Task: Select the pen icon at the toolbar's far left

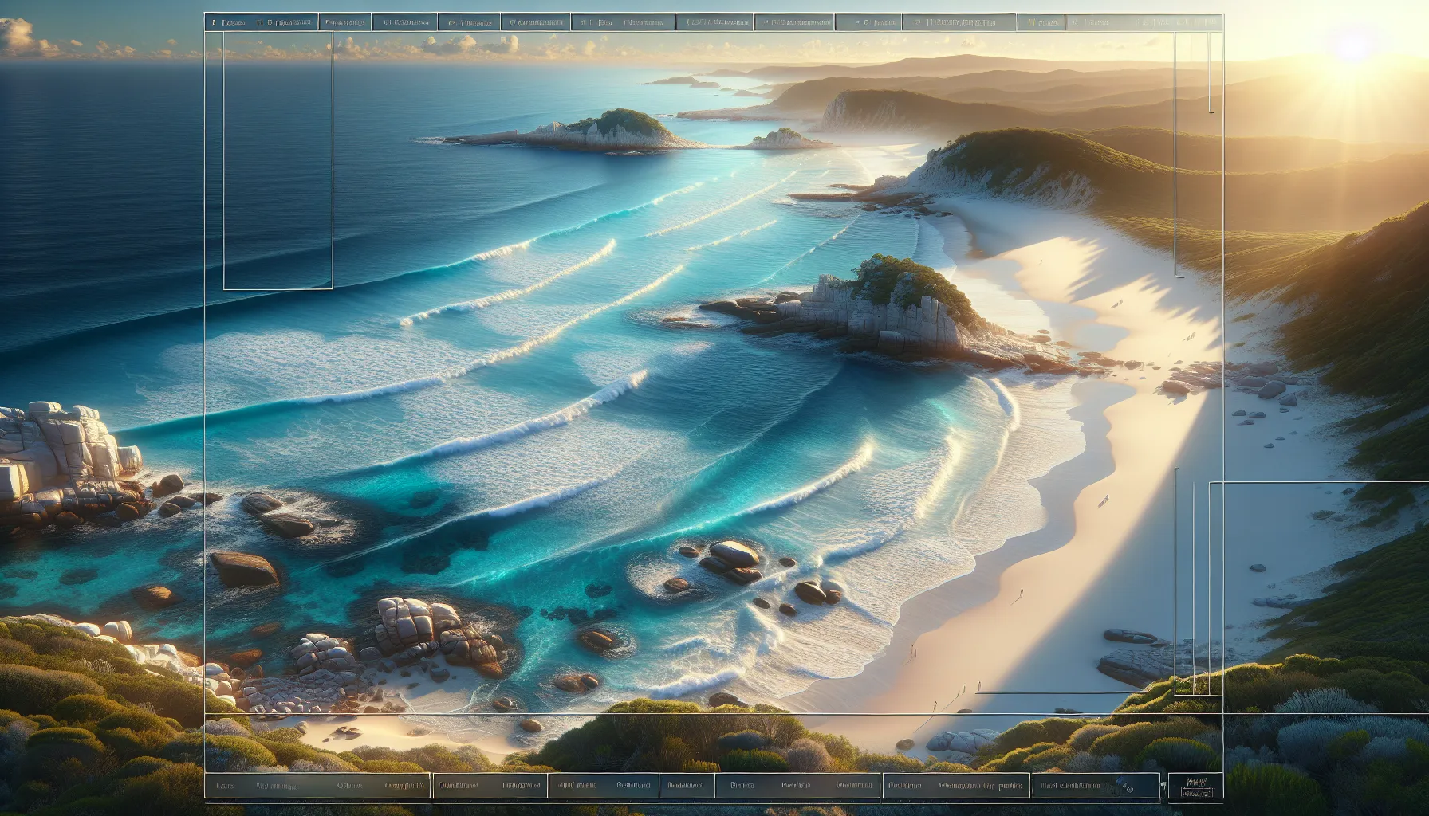Action: 213,22
